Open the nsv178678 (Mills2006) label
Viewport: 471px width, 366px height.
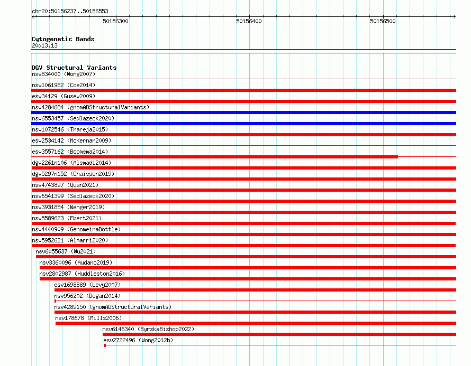point(88,318)
